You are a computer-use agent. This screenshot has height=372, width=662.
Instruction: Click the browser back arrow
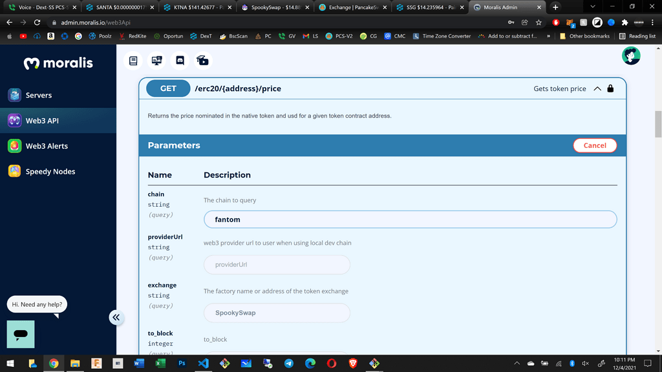tap(9, 23)
